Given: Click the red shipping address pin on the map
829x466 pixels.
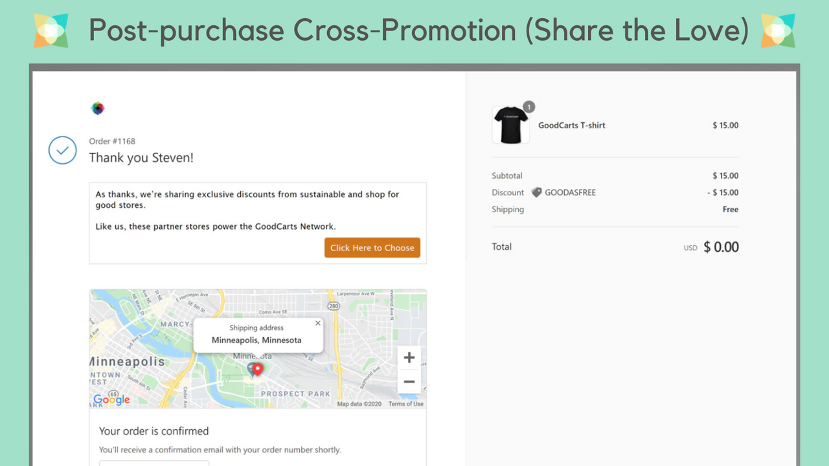Looking at the screenshot, I should (257, 369).
